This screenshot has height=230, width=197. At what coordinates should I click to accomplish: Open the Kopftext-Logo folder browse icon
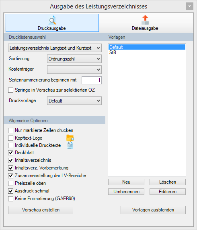point(70,138)
